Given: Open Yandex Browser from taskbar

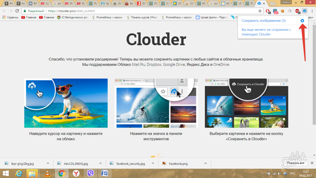Looking at the screenshot, I should (76, 173).
